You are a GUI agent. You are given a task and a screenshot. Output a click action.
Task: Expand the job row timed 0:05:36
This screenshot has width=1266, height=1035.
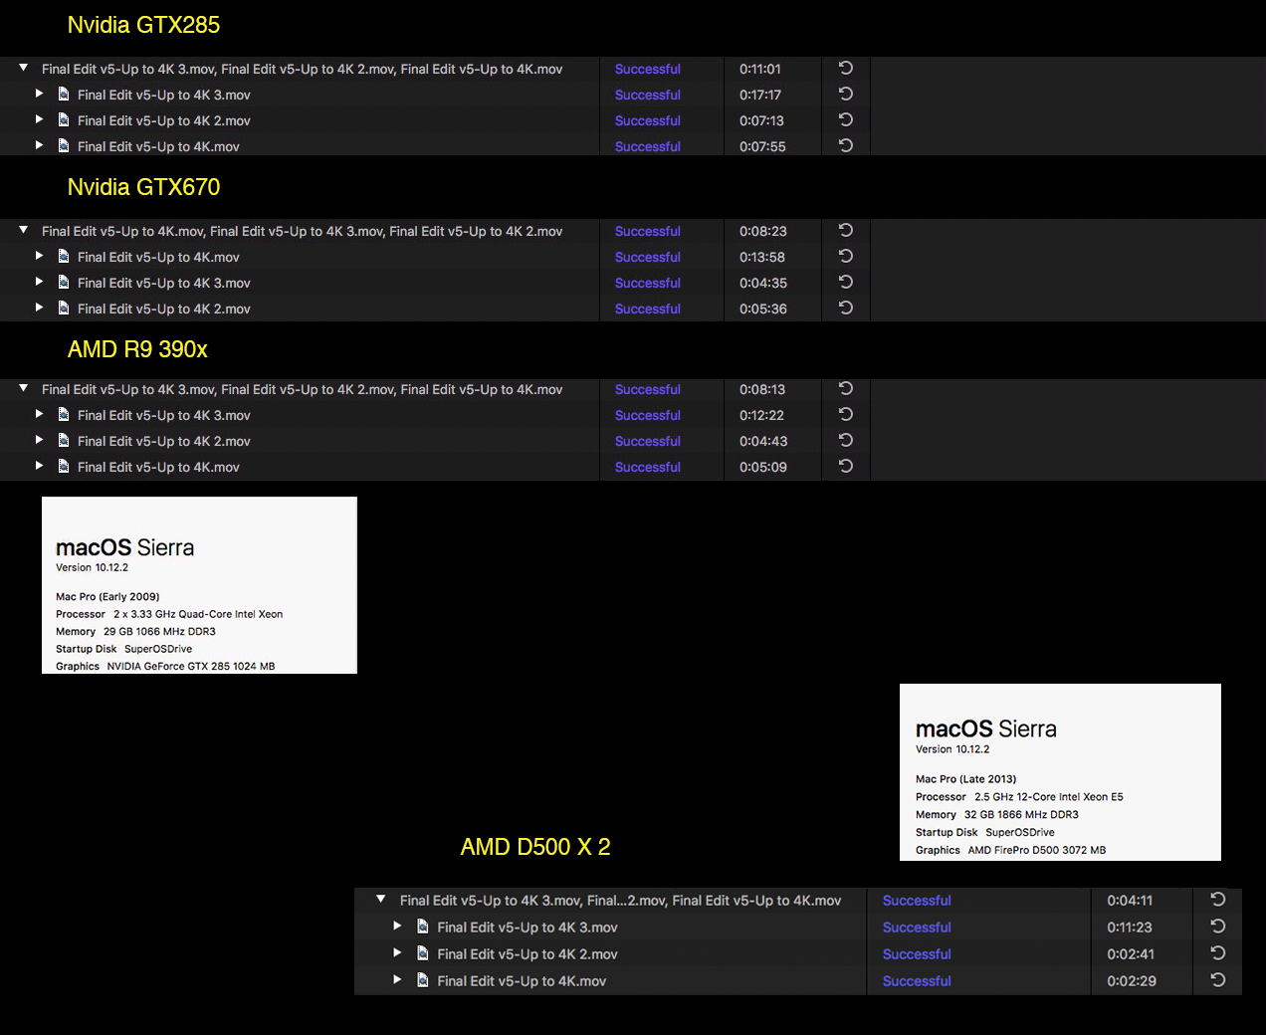[x=40, y=307]
